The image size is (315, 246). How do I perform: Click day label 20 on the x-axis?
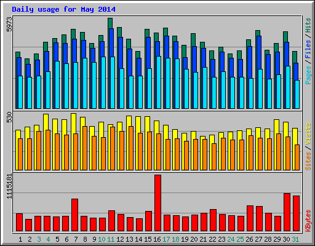(194, 239)
